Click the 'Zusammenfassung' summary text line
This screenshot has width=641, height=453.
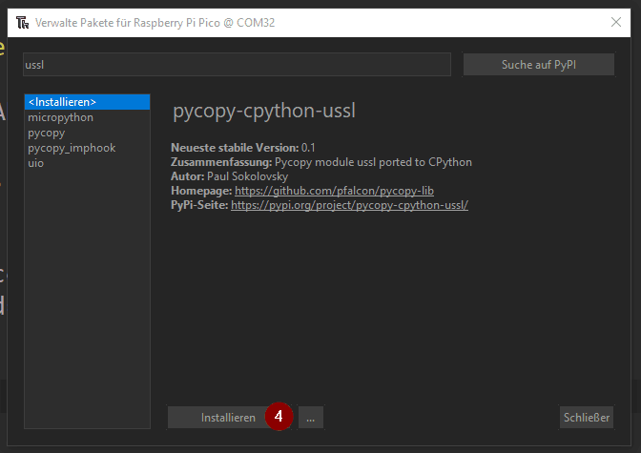[320, 162]
